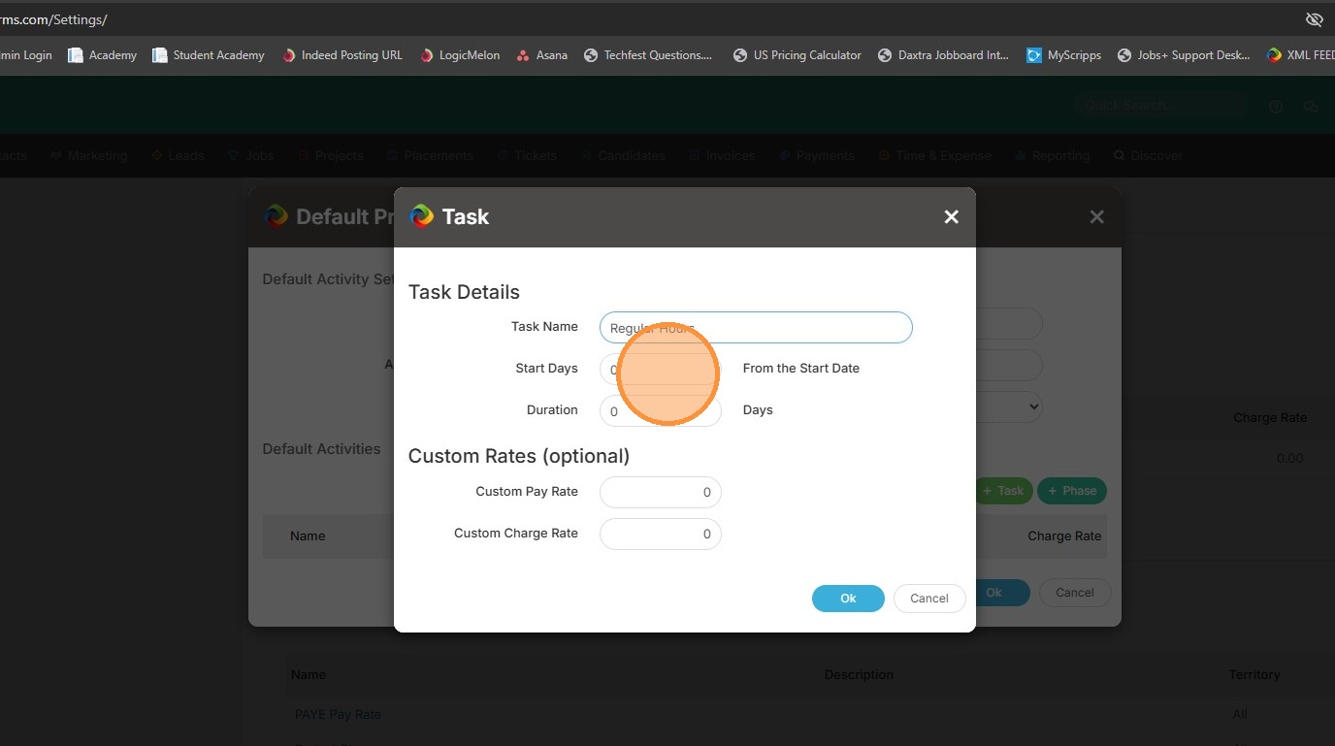This screenshot has width=1335, height=746.
Task: Click the Name header in Default Activities table
Action: (x=308, y=535)
